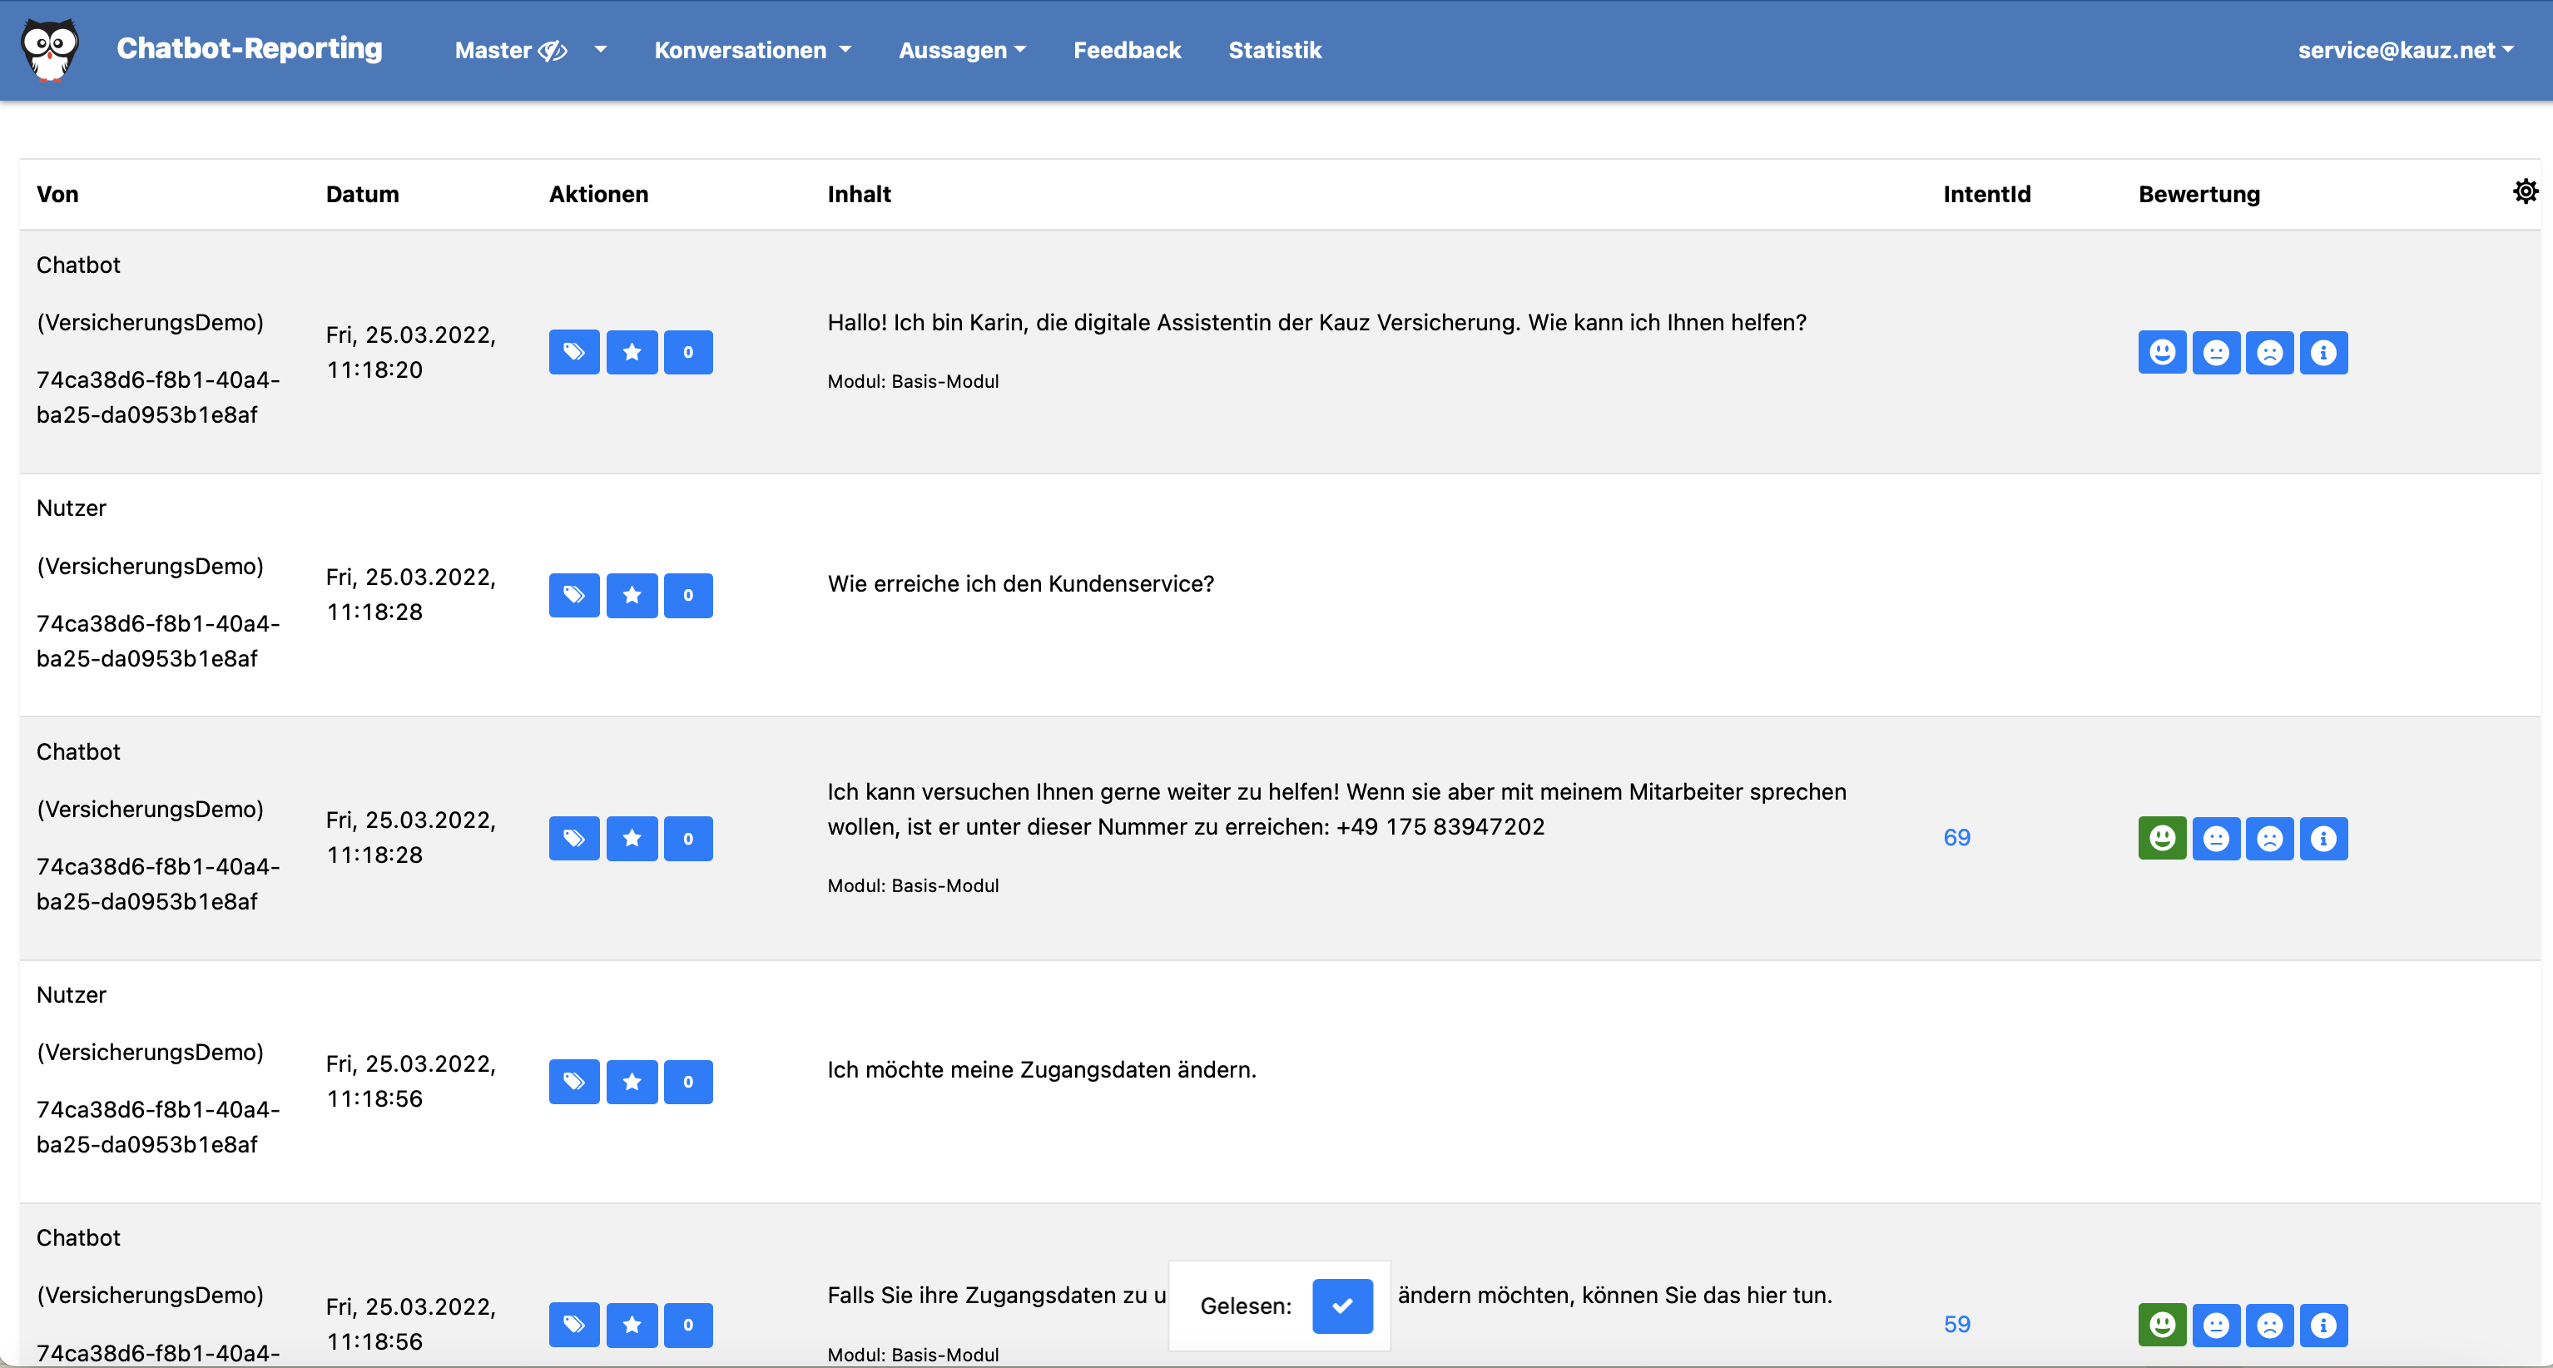The image size is (2553, 1368).
Task: Show info for the Karin greeting message
Action: (2323, 352)
